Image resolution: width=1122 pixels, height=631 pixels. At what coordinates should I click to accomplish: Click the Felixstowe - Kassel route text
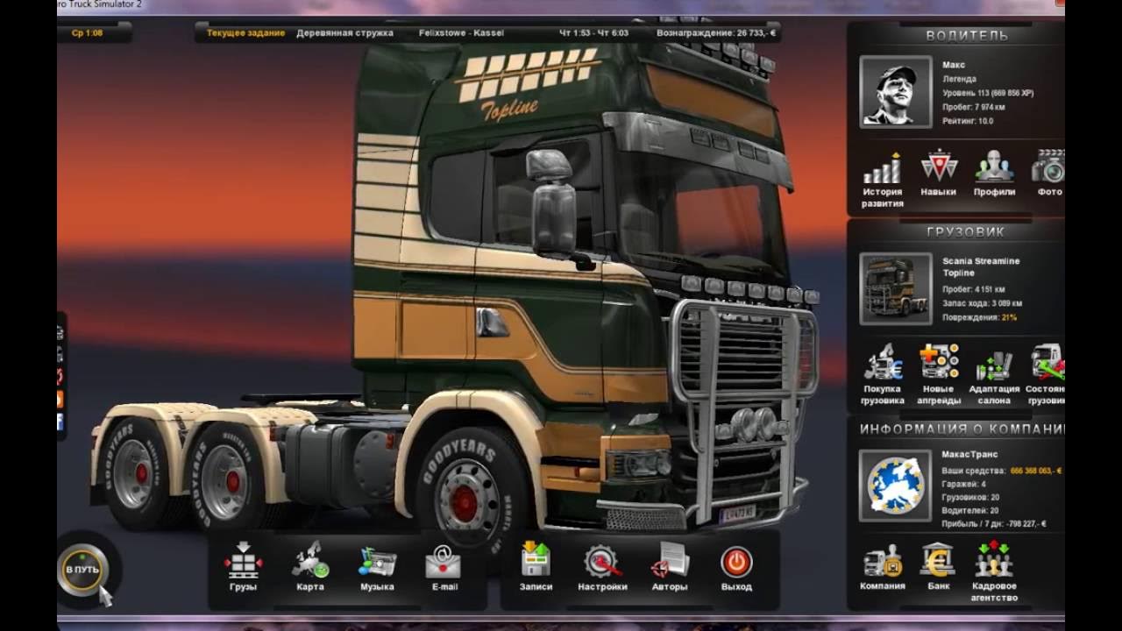(x=461, y=33)
